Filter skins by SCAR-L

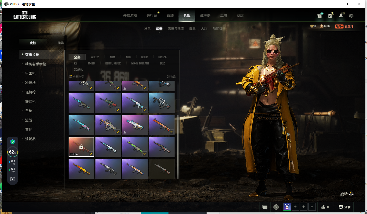pos(78,70)
